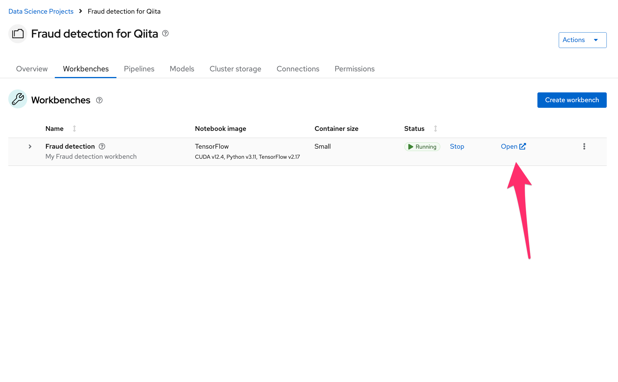Switch to the Models tab
Screen dimensions: 618x382
[182, 69]
